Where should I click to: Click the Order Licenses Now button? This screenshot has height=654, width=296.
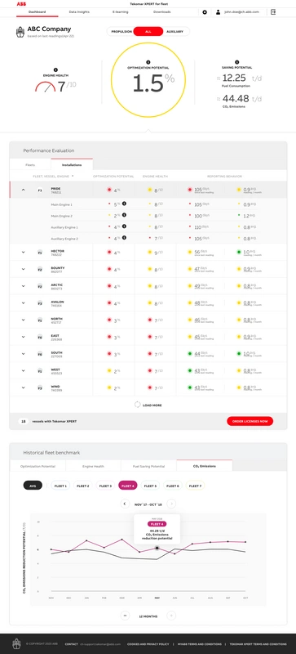pos(250,421)
